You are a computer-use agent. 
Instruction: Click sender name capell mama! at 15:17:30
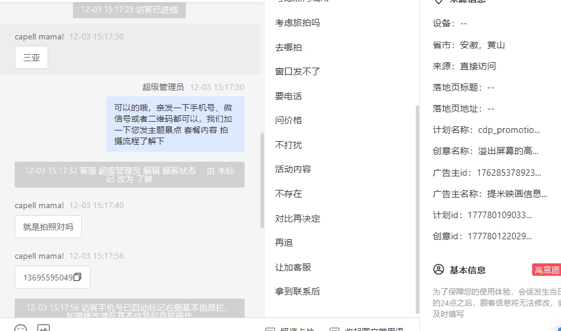pyautogui.click(x=39, y=36)
